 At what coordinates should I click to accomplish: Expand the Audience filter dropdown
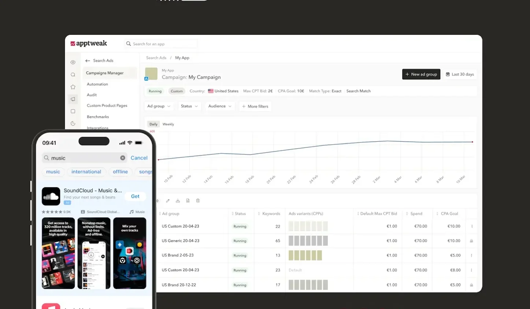tap(220, 106)
